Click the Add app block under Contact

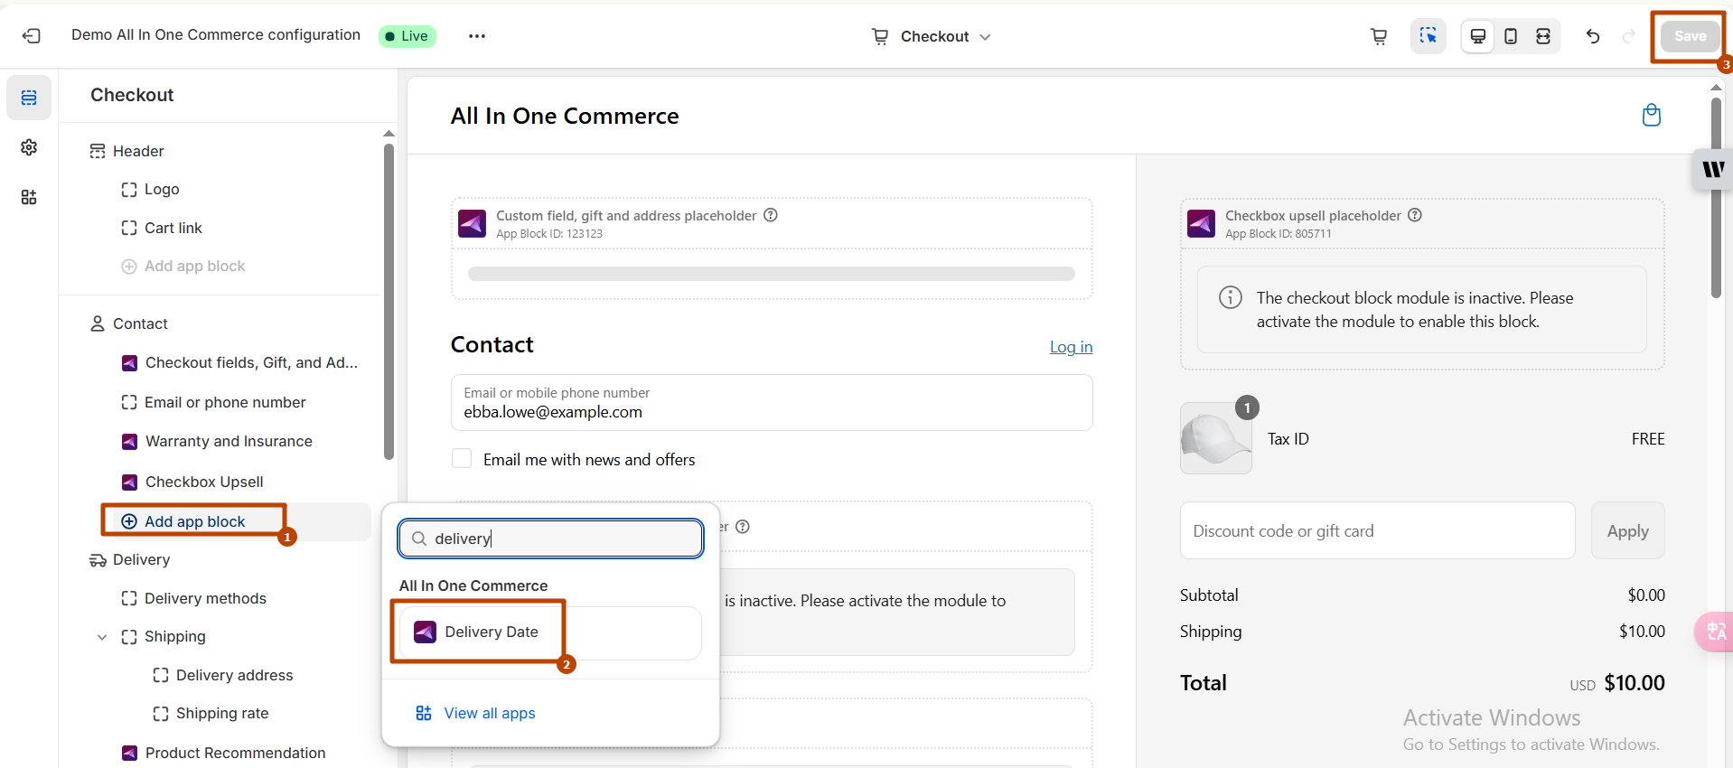pos(194,521)
